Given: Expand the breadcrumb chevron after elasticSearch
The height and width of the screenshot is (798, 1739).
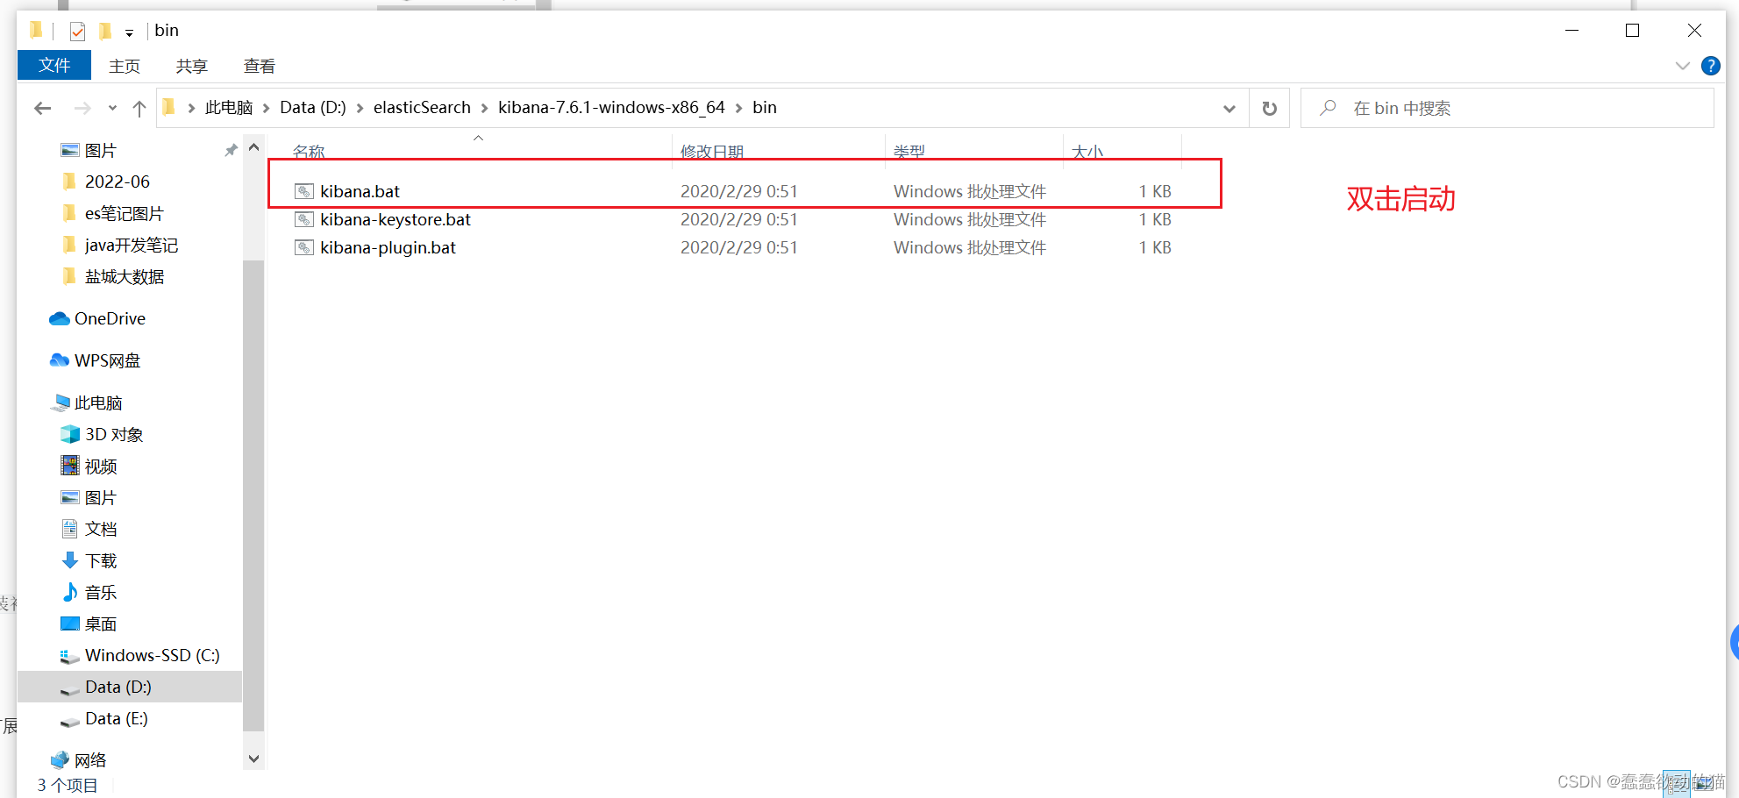Looking at the screenshot, I should (484, 108).
